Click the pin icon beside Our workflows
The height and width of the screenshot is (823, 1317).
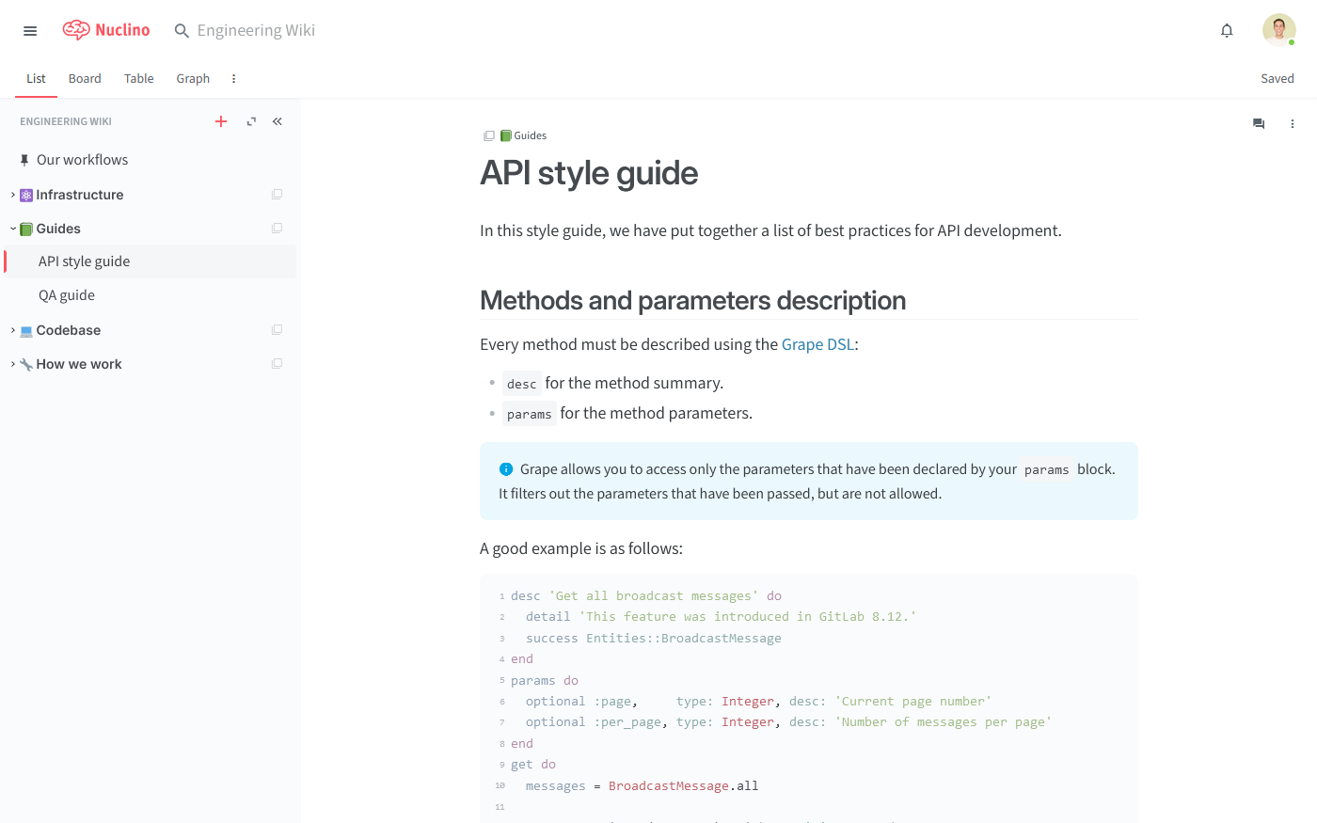point(24,160)
